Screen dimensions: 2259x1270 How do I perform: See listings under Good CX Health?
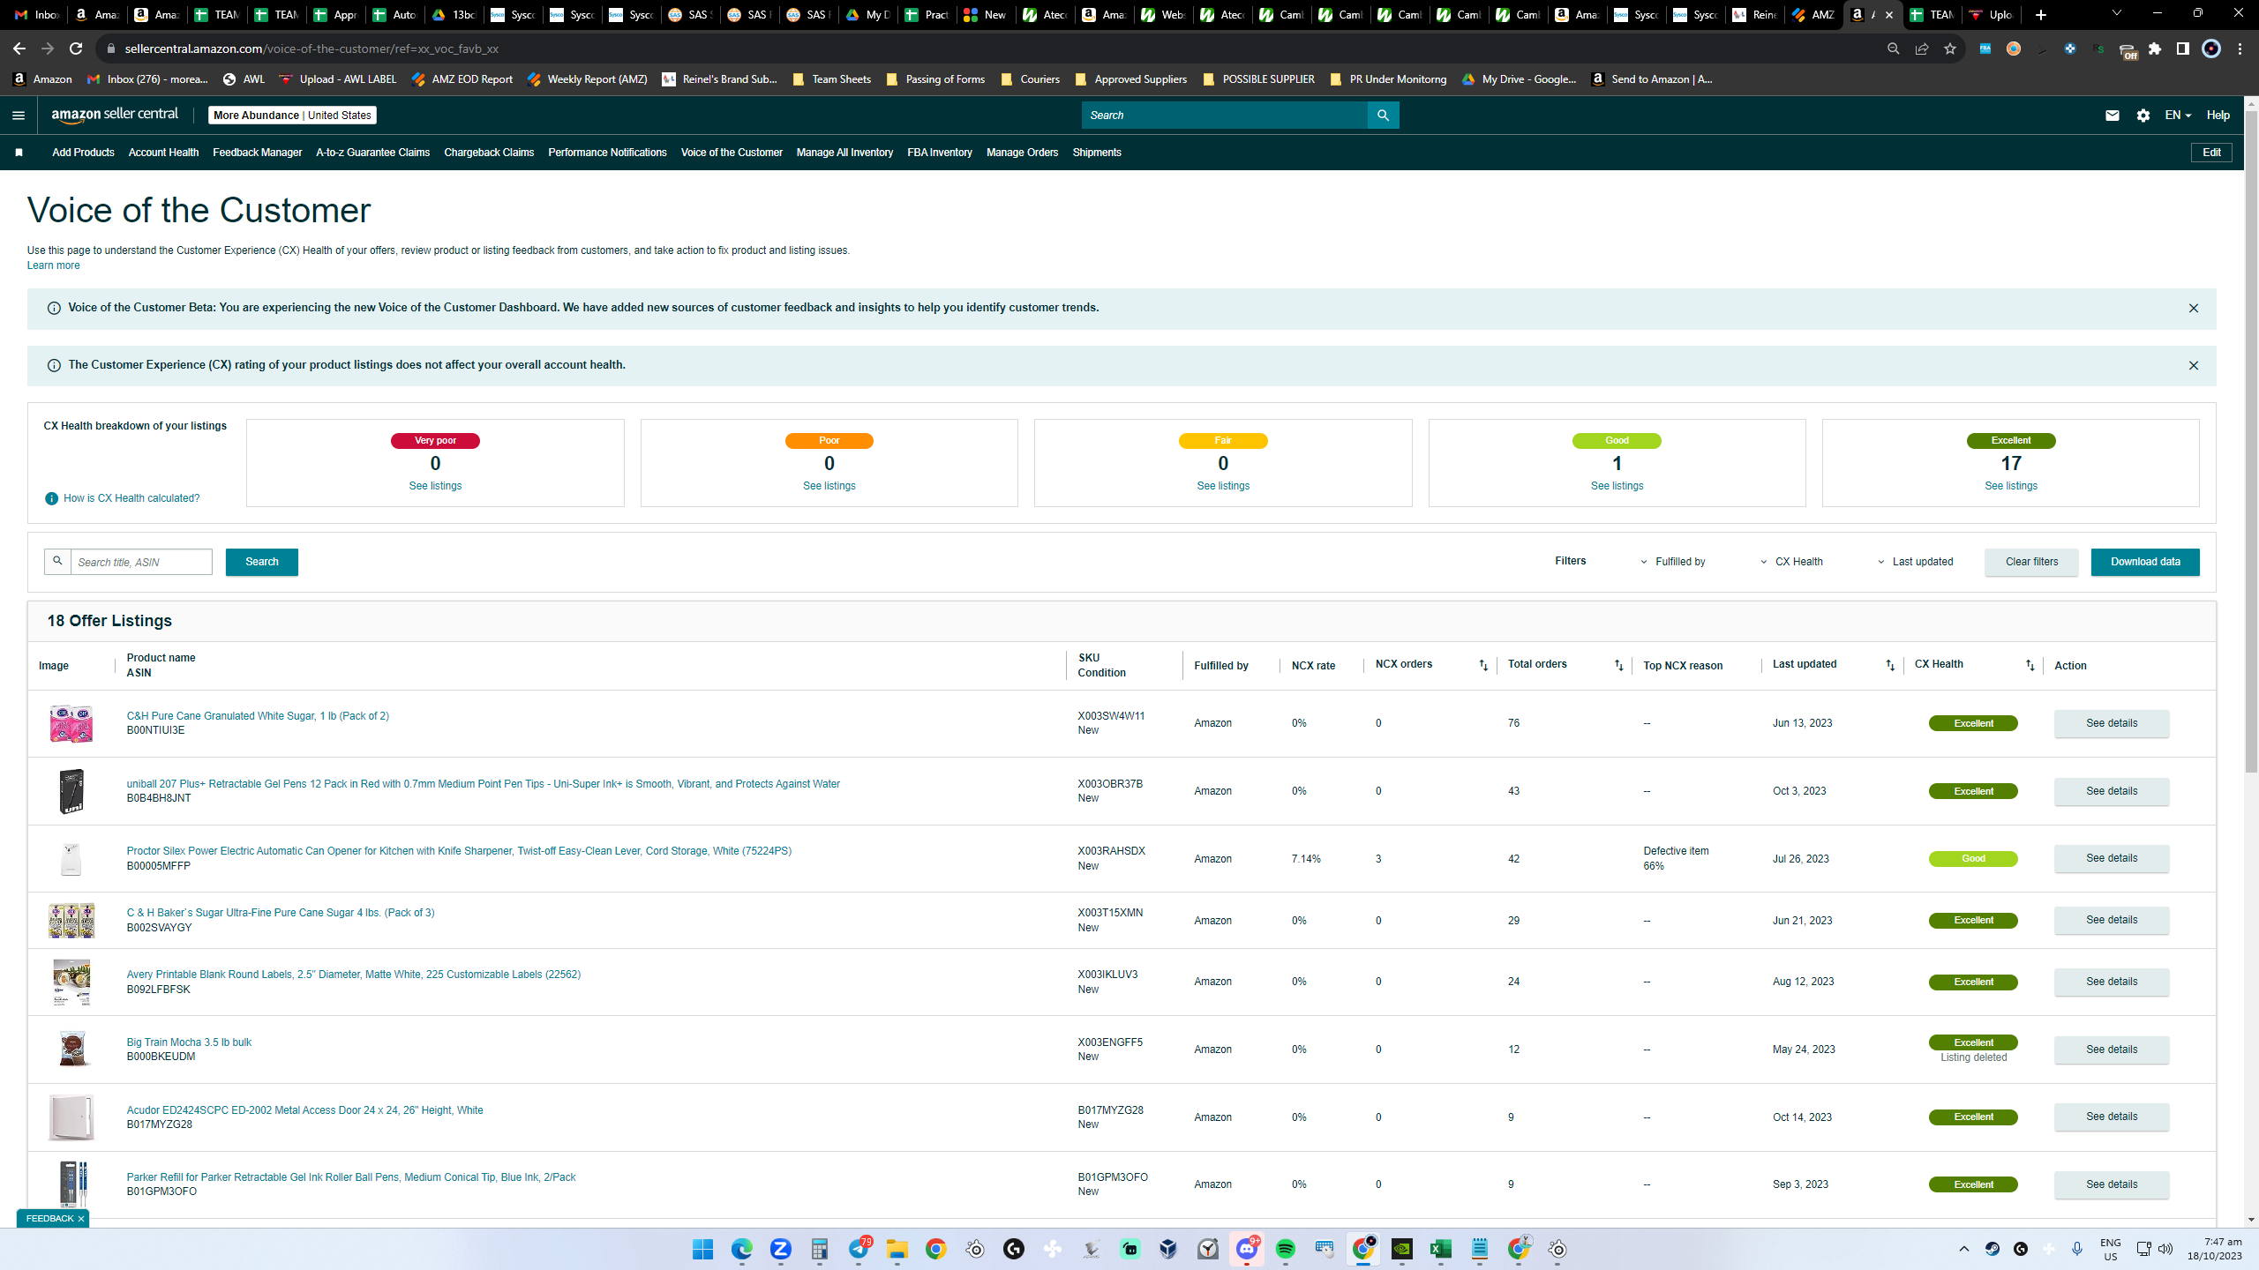coord(1617,486)
